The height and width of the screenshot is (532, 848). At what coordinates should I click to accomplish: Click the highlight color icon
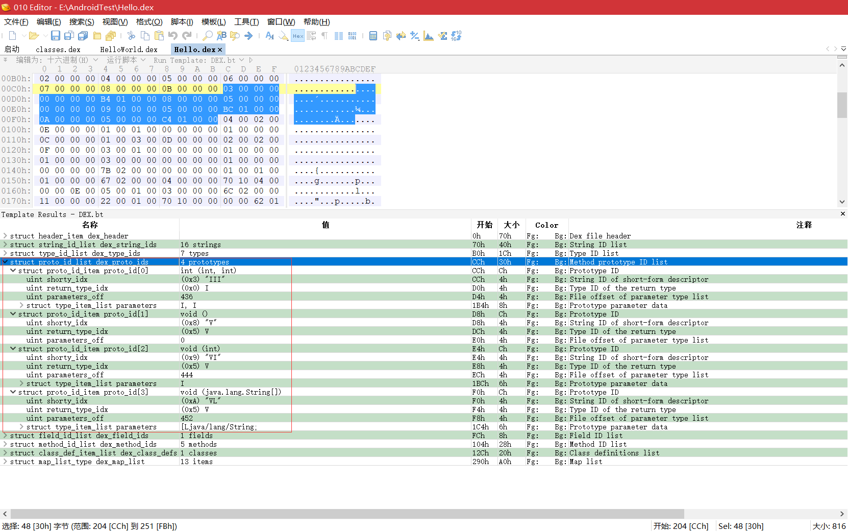[284, 36]
